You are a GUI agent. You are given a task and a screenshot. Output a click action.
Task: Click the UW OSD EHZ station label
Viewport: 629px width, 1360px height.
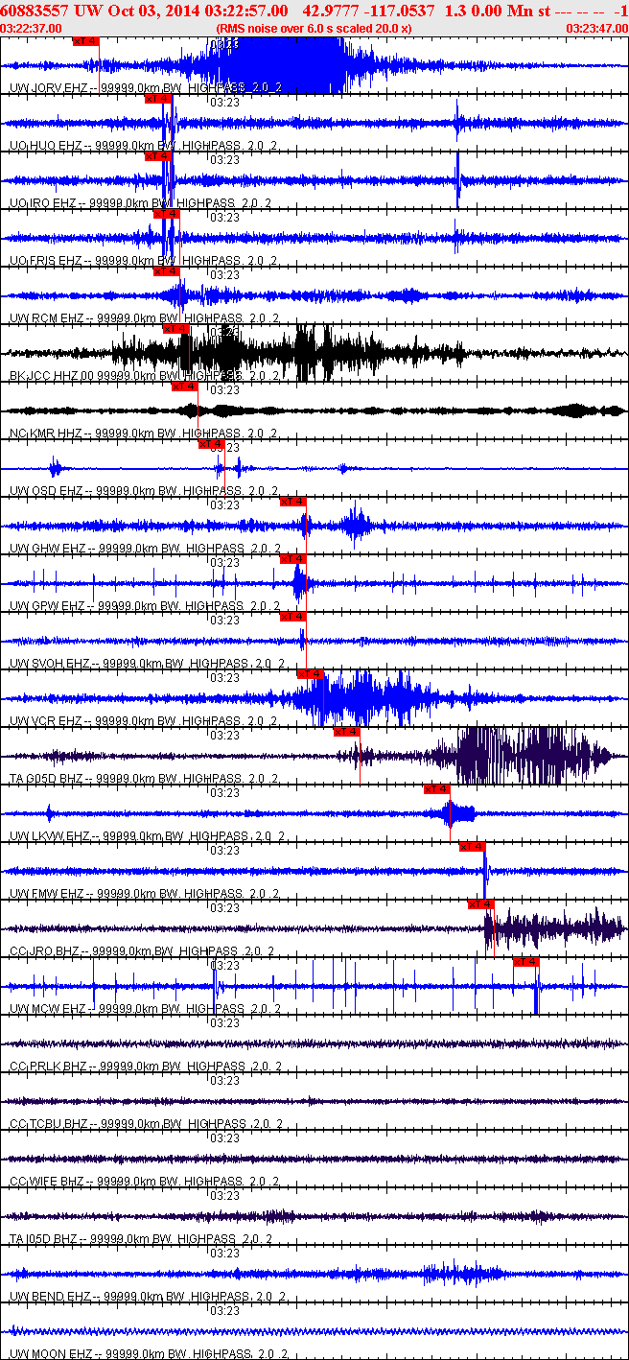46,490
